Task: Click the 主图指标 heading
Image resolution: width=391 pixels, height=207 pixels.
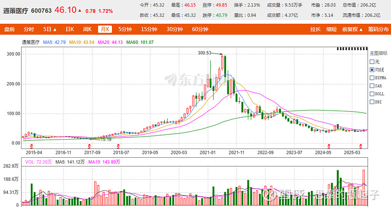Action: click(x=378, y=53)
